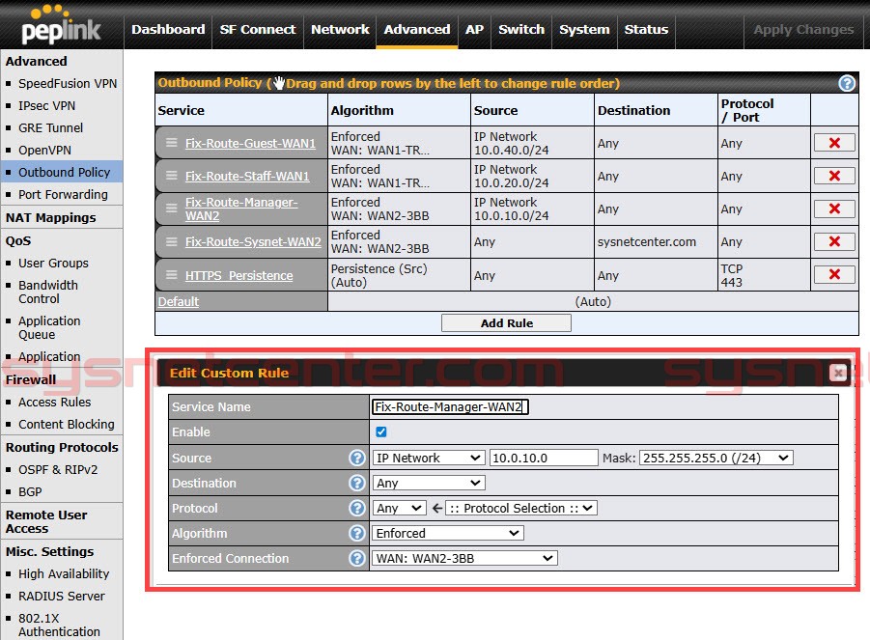Open IPsec VPN in the sidebar
The height and width of the screenshot is (640, 870).
(46, 105)
